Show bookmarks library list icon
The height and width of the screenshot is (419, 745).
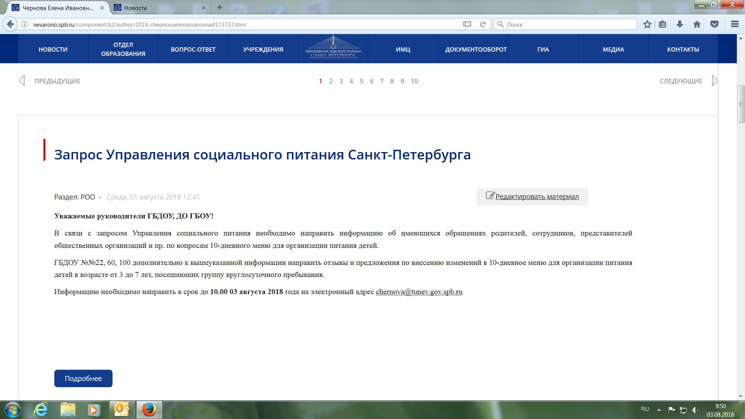pyautogui.click(x=663, y=24)
